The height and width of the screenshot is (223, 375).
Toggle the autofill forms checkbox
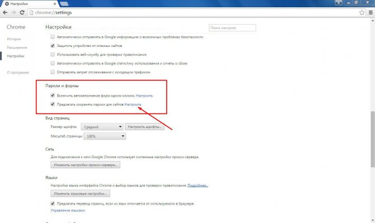pyautogui.click(x=53, y=95)
